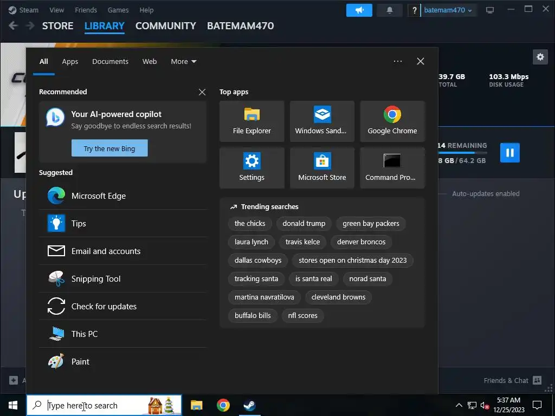Screen dimensions: 555x416
Task: Open the Games menu in Steam
Action: pyautogui.click(x=118, y=10)
